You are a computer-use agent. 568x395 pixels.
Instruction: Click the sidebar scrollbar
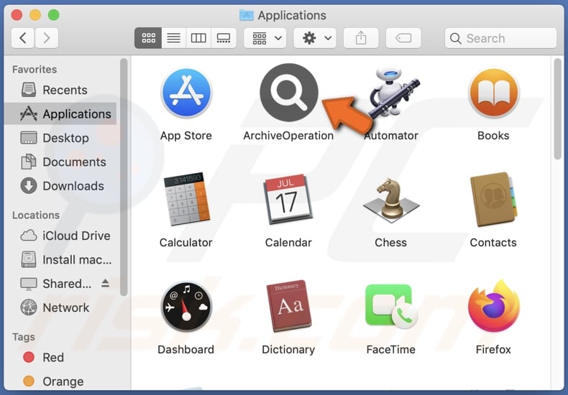tap(124, 177)
